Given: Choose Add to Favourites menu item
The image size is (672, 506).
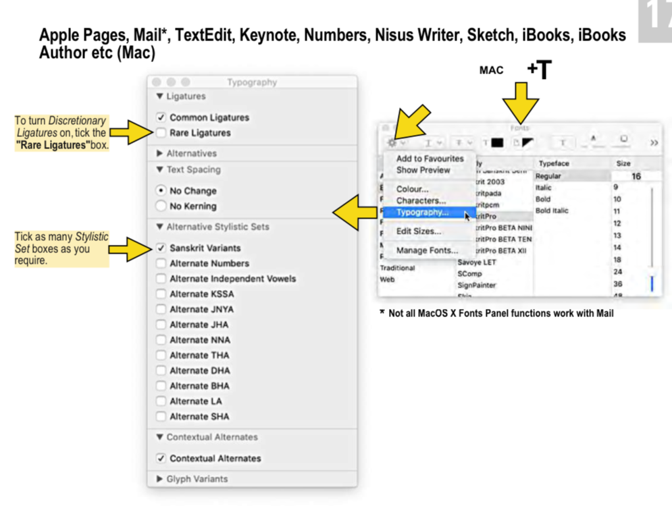Looking at the screenshot, I should coord(430,159).
